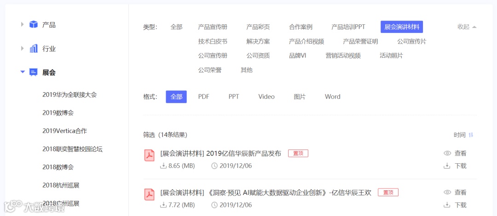Open 2018联奕智慧校园论坛 in sidebar
This screenshot has height=216, width=497.
(x=72, y=149)
